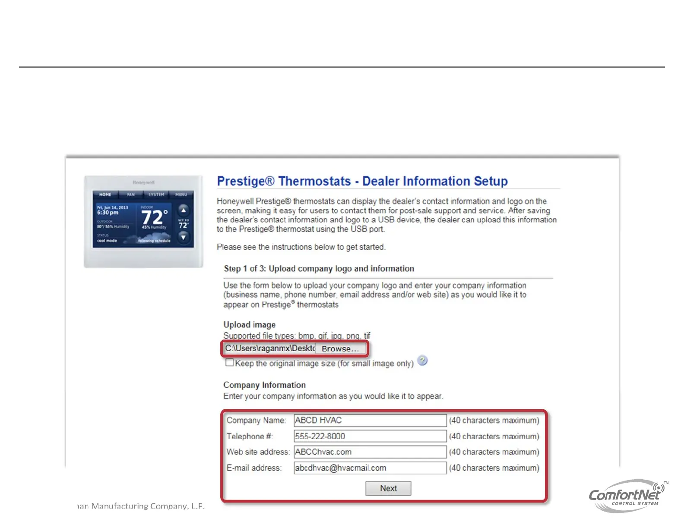Screen dimensions: 684x528
Task: Click the 'Upload image' label
Action: pyautogui.click(x=249, y=325)
